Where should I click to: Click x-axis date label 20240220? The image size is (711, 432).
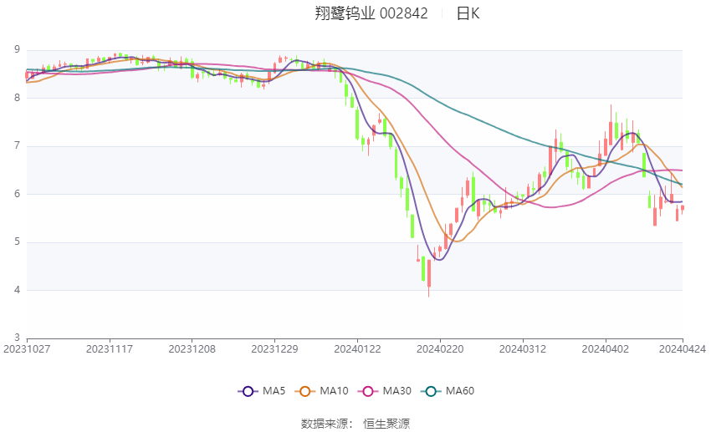[440, 349]
